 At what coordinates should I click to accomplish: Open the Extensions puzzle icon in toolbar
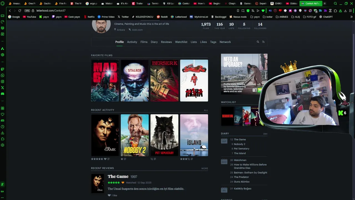335,11
